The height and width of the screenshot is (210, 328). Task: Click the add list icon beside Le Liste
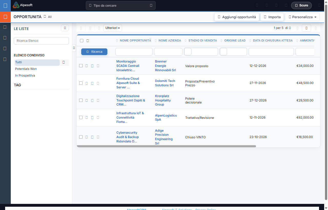click(65, 28)
